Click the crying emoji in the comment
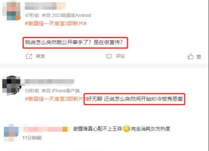 [x=126, y=129]
